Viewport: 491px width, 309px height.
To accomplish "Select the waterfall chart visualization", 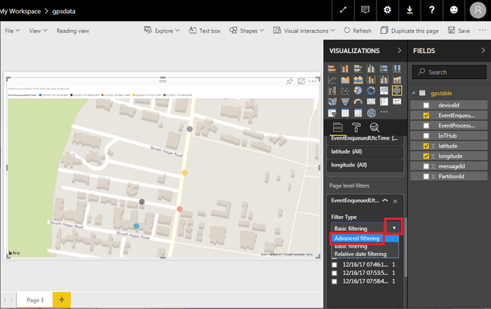I will coord(332,91).
